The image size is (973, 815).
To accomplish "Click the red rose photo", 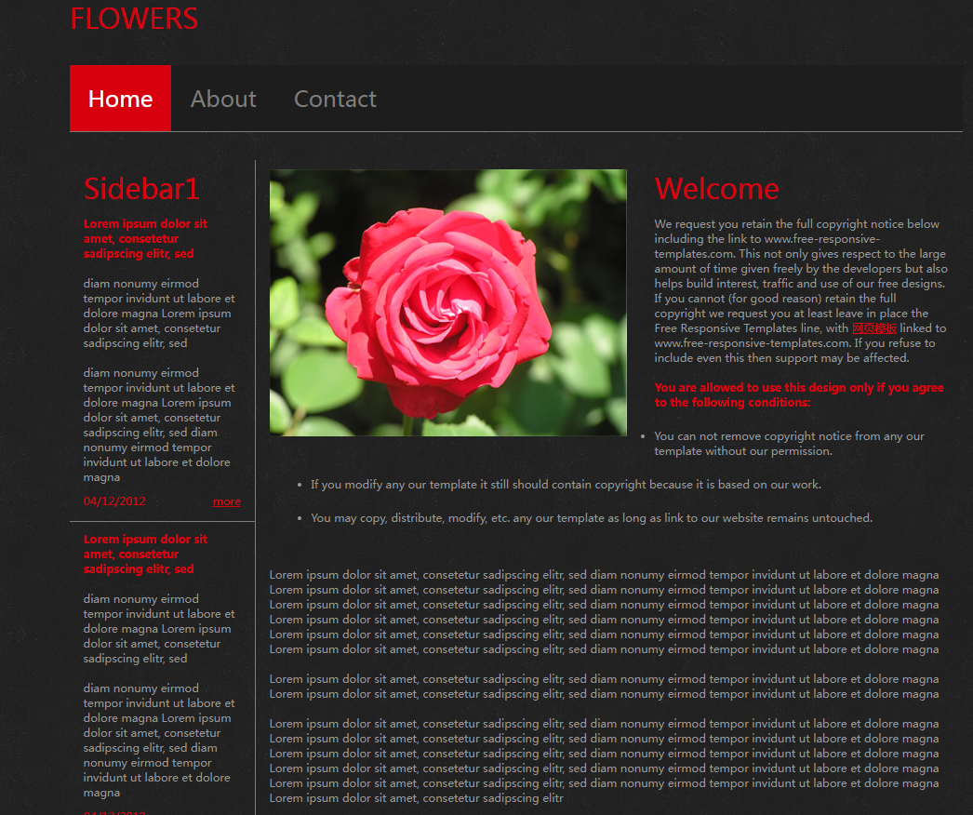I will (x=447, y=302).
